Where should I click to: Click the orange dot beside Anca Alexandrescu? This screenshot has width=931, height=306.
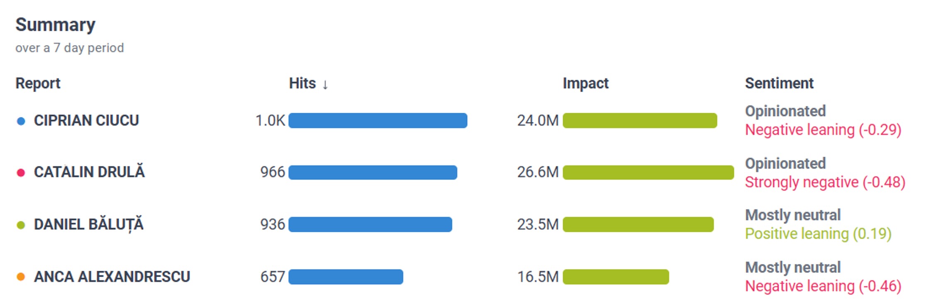coord(21,277)
